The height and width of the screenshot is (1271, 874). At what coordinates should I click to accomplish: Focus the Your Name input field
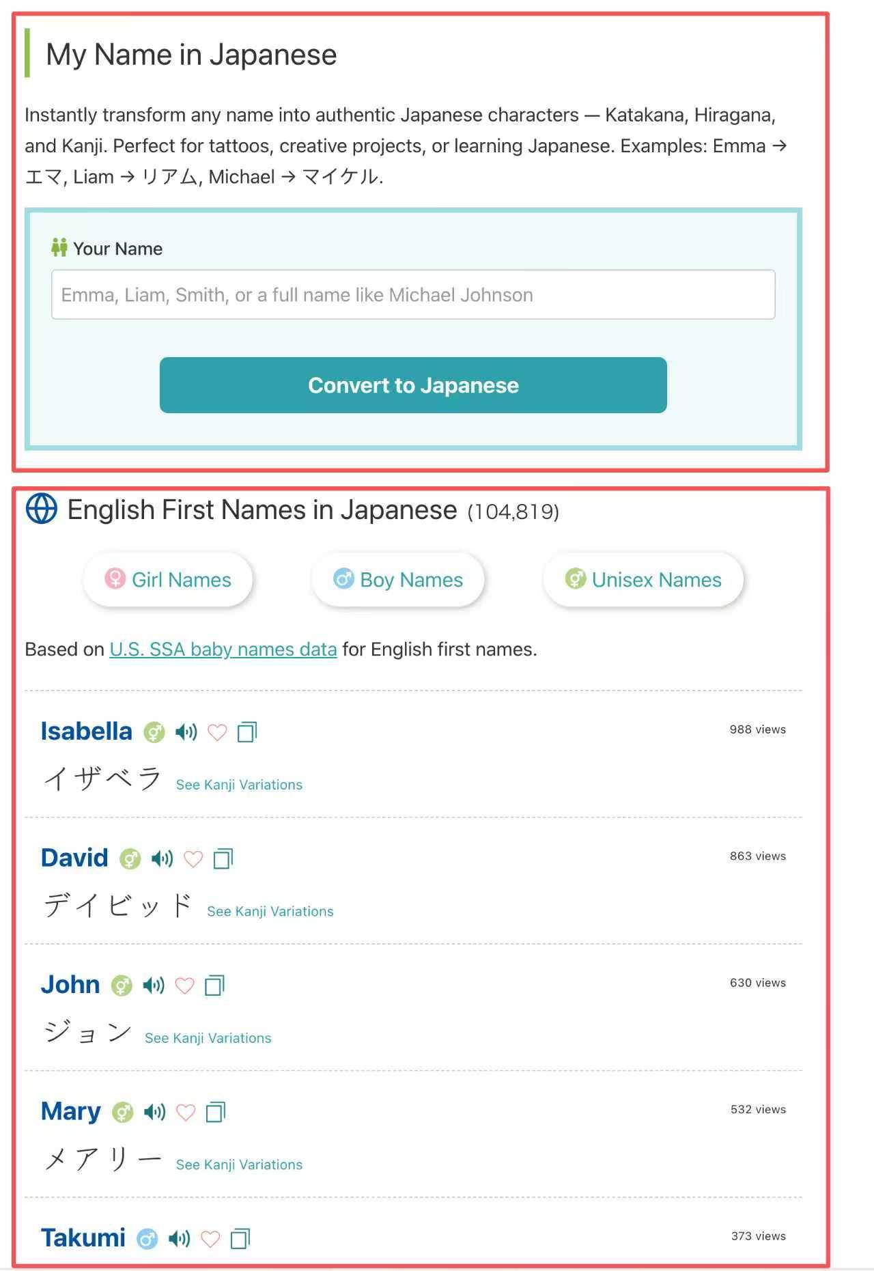[413, 295]
